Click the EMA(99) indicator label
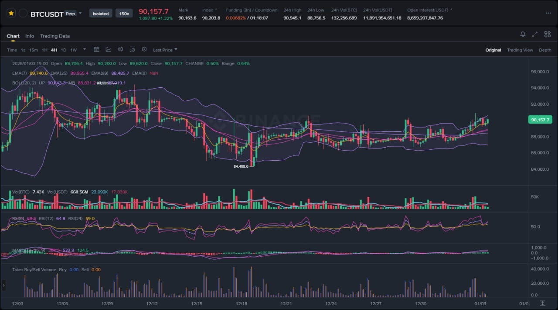This screenshot has height=310, width=558. [x=100, y=73]
